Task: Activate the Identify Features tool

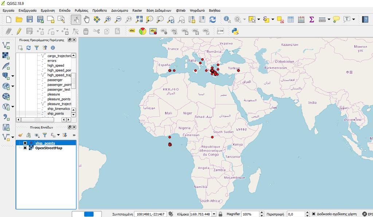Action: [227, 19]
